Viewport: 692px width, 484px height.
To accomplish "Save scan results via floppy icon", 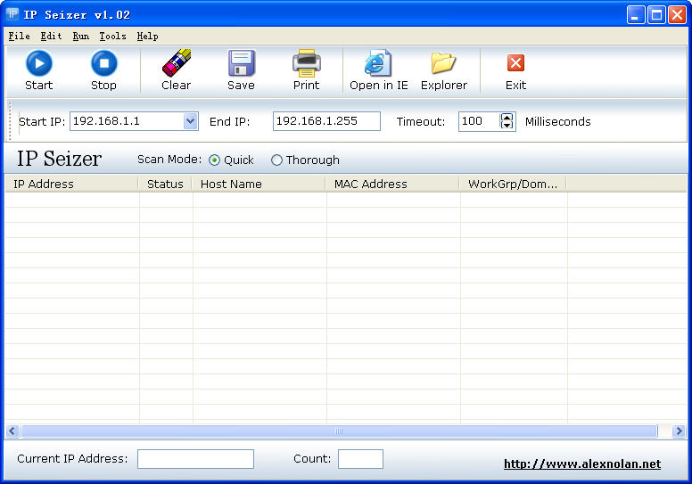I will click(x=241, y=70).
